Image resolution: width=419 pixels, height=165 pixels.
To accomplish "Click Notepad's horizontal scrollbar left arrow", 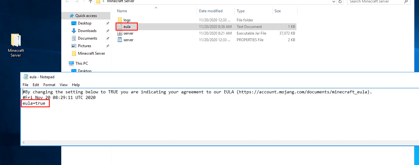I will [24, 143].
